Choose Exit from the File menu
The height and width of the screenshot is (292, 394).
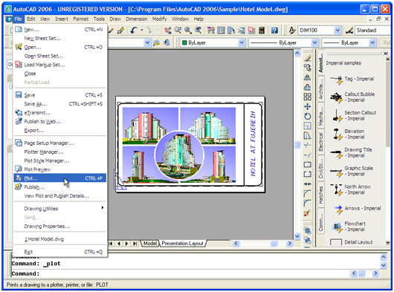coord(59,252)
